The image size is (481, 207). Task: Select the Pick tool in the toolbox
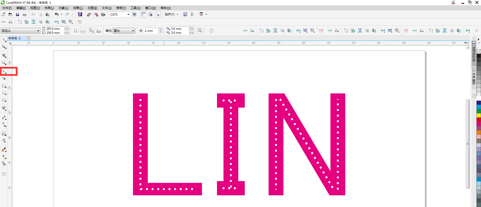(4, 40)
